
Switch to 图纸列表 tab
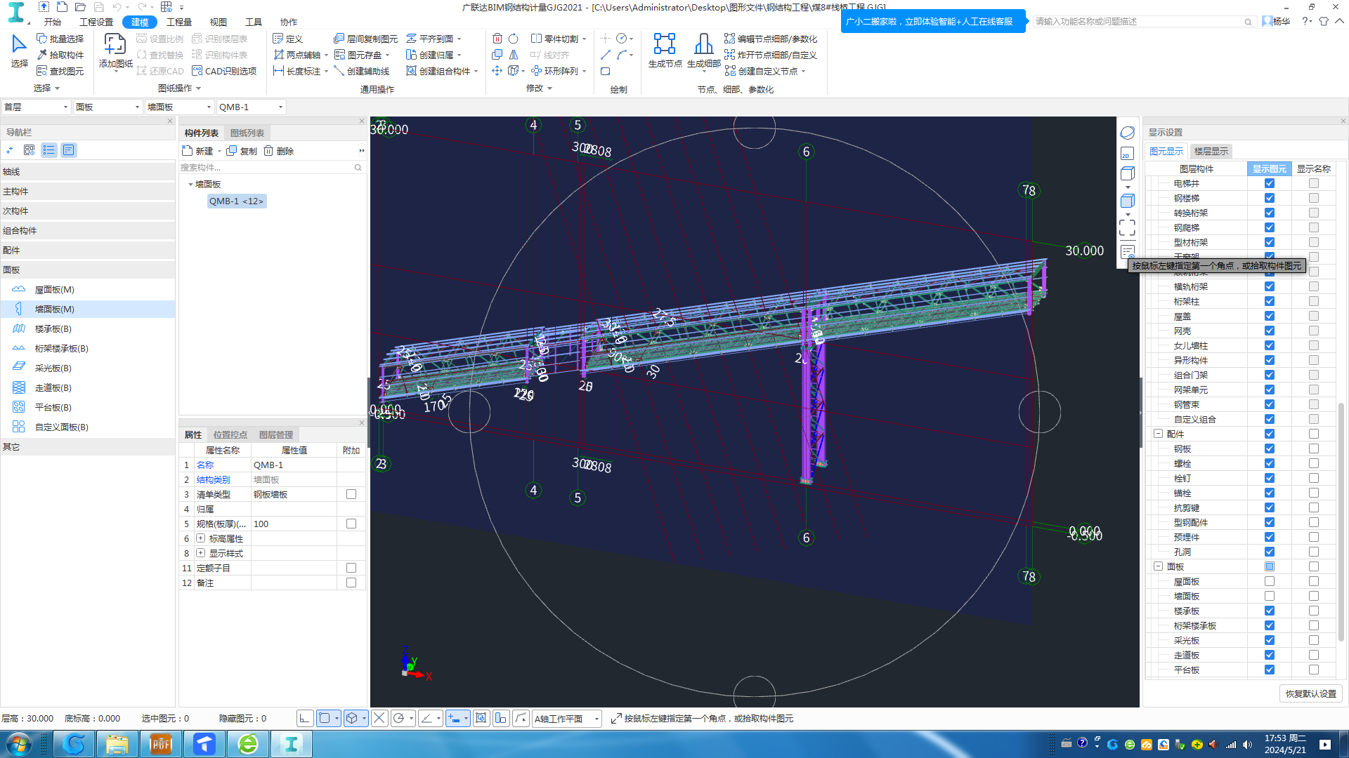247,133
